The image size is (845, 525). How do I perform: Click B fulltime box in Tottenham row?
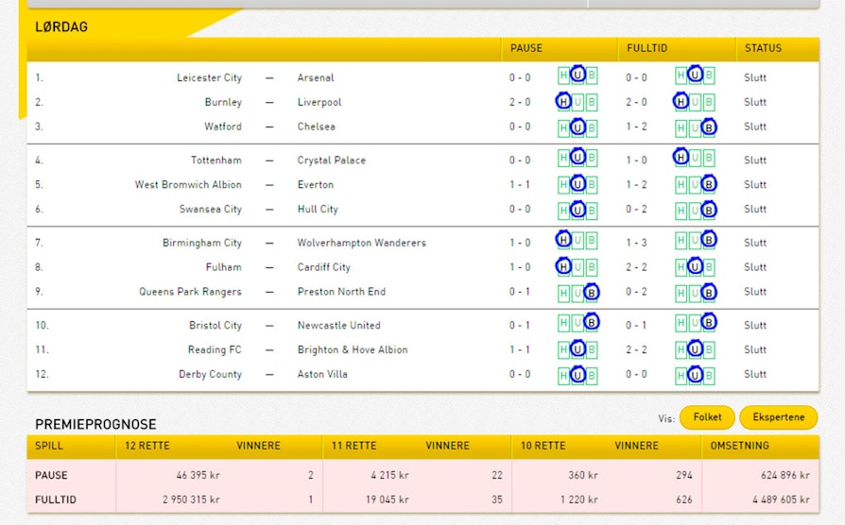tap(709, 159)
